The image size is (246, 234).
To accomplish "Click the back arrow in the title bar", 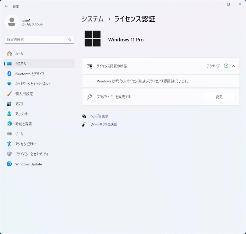I will coord(6,6).
